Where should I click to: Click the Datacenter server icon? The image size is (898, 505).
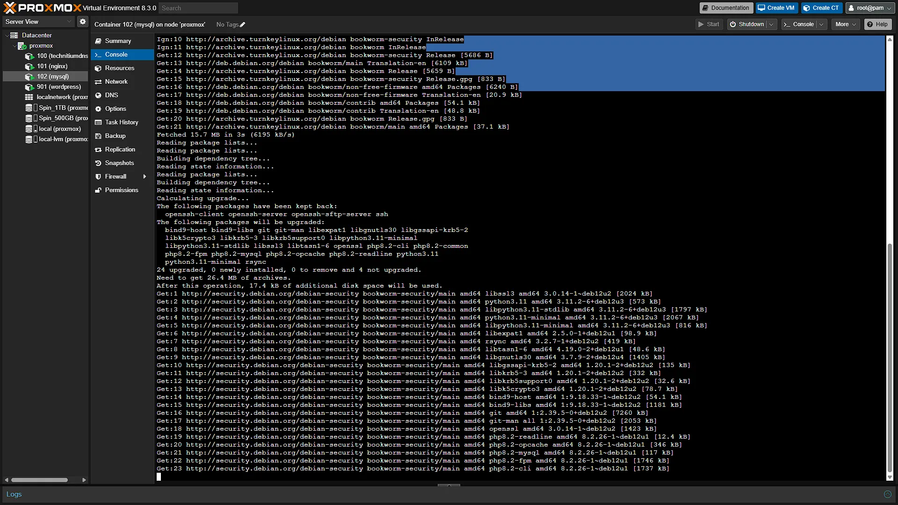14,35
